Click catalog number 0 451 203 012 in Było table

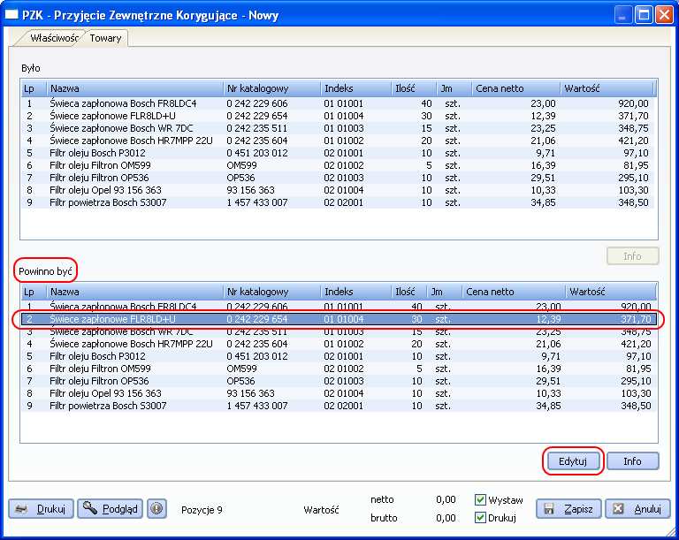pyautogui.click(x=256, y=153)
